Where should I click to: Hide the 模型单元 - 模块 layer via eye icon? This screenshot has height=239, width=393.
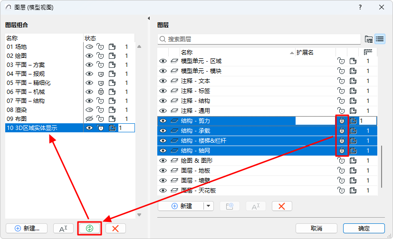(x=163, y=71)
